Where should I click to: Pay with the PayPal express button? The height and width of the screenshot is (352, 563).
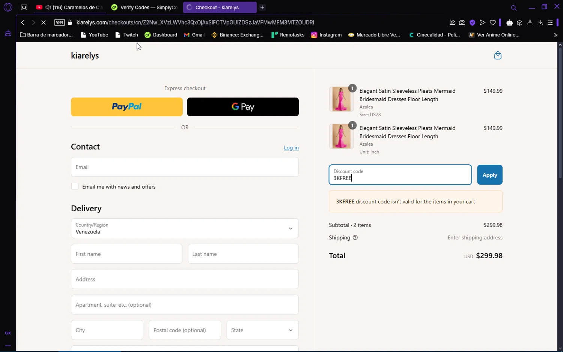point(127,107)
